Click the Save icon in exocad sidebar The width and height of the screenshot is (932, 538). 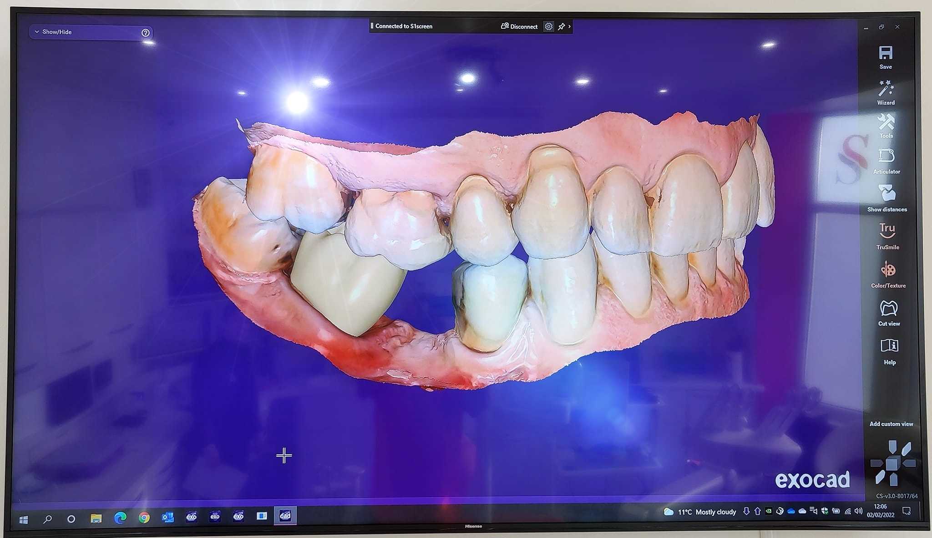tap(885, 53)
